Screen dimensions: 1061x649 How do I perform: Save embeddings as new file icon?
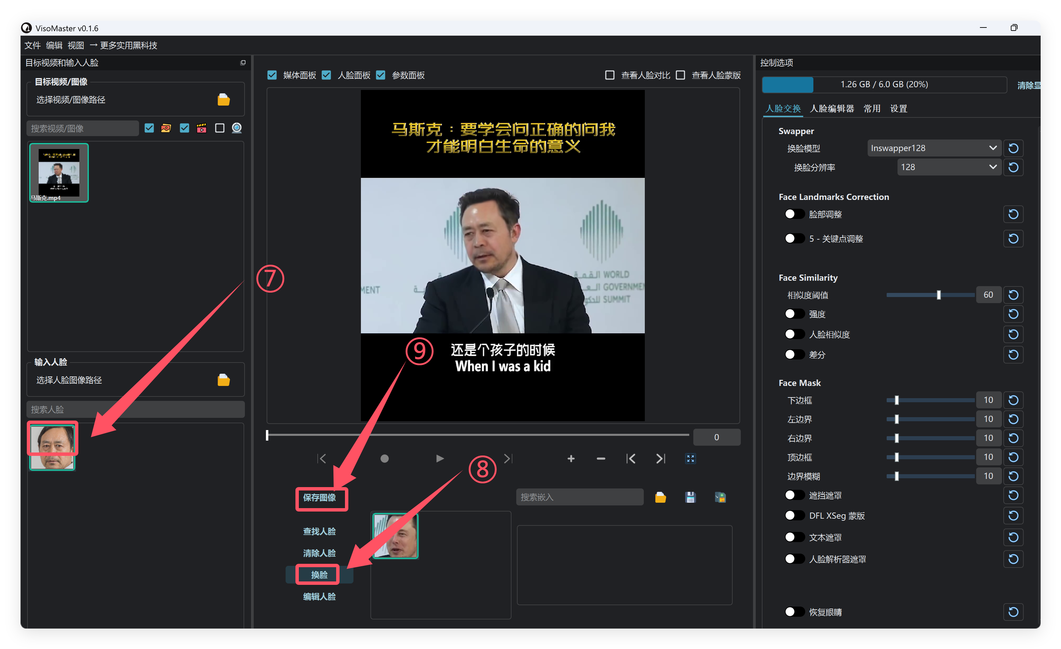pyautogui.click(x=720, y=497)
